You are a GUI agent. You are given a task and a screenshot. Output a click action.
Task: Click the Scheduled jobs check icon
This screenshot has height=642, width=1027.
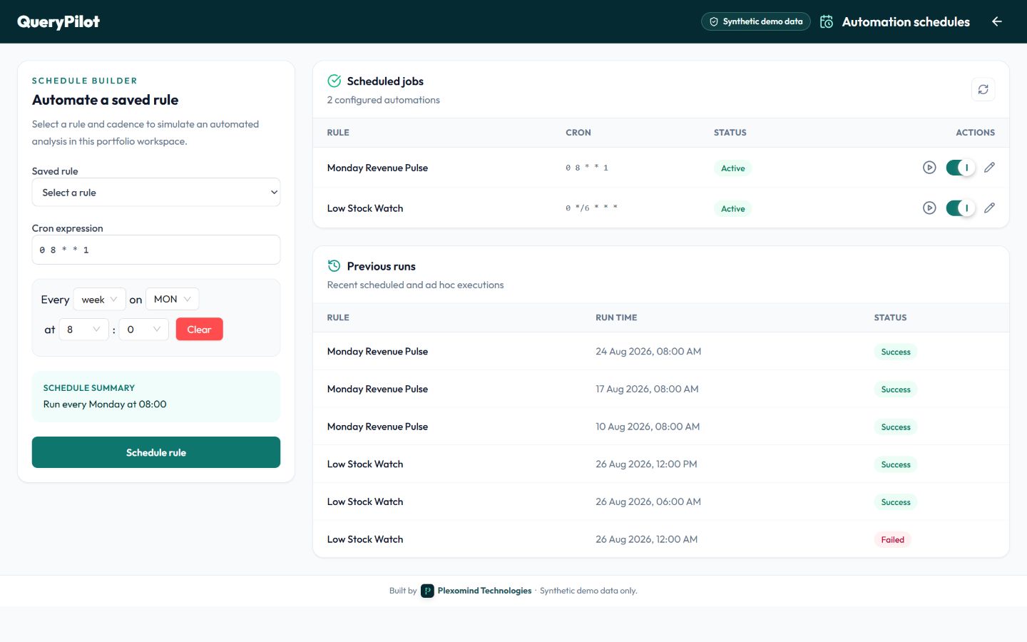[334, 81]
